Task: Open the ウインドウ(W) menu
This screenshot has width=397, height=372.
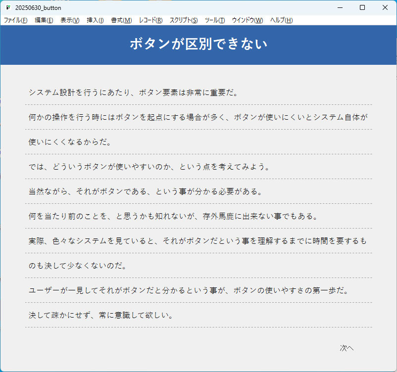Action: [x=248, y=20]
